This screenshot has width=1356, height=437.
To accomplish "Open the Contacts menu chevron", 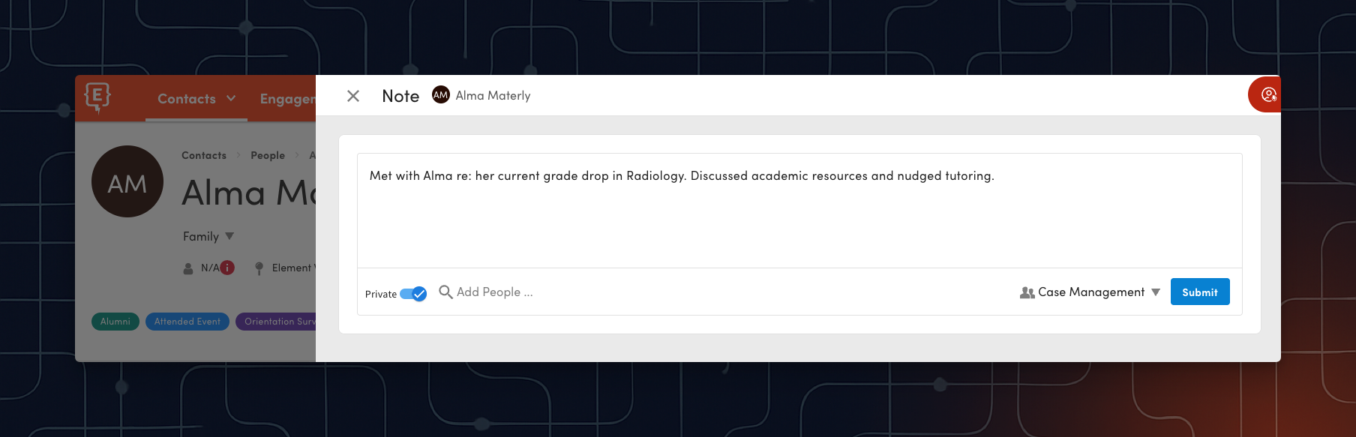I will 231,98.
